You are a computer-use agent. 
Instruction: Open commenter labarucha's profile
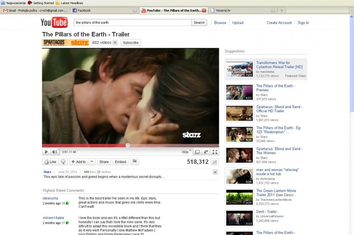50,198
